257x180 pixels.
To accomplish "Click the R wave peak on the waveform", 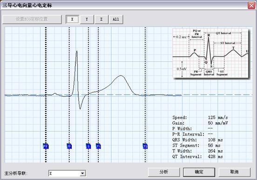I will tap(77, 51).
